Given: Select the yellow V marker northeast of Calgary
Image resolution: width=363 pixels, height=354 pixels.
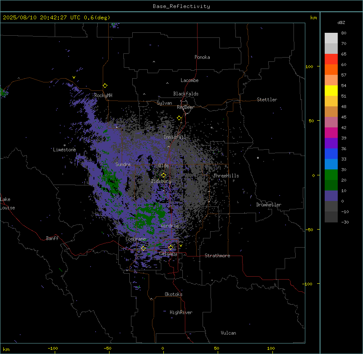Looking at the screenshot, I should 181,246.
